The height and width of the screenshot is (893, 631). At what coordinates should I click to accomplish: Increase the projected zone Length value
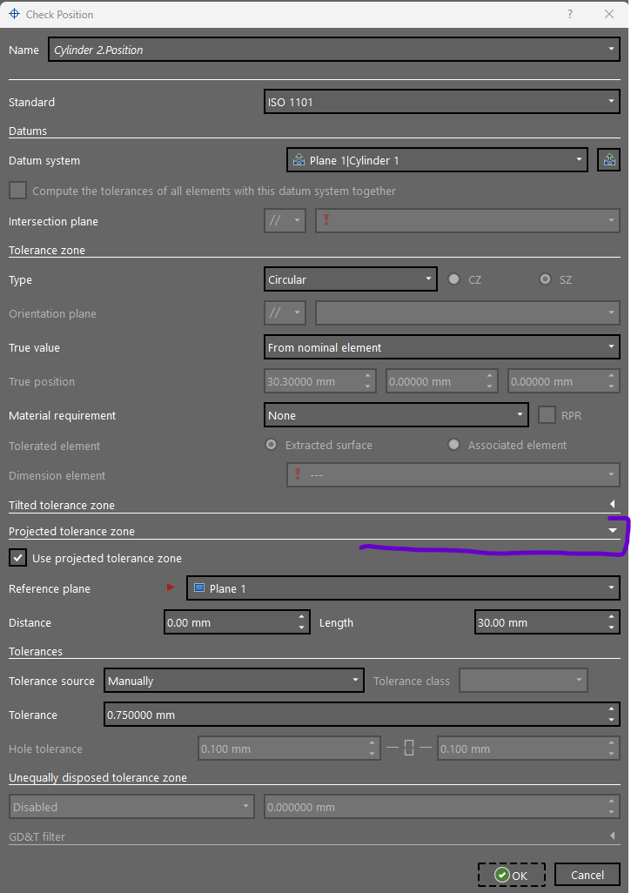[x=613, y=618]
